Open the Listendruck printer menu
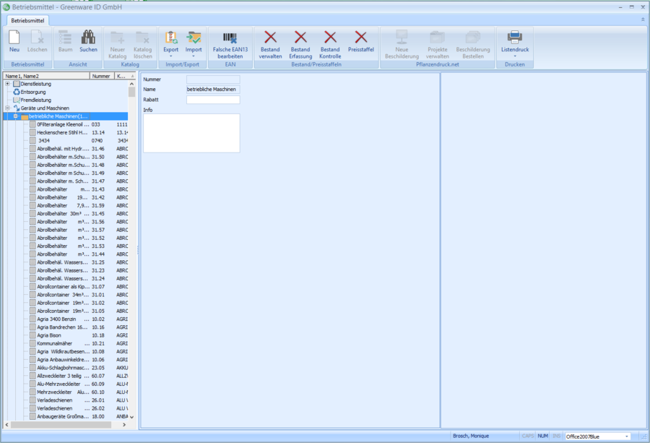650x443 pixels. (x=515, y=44)
